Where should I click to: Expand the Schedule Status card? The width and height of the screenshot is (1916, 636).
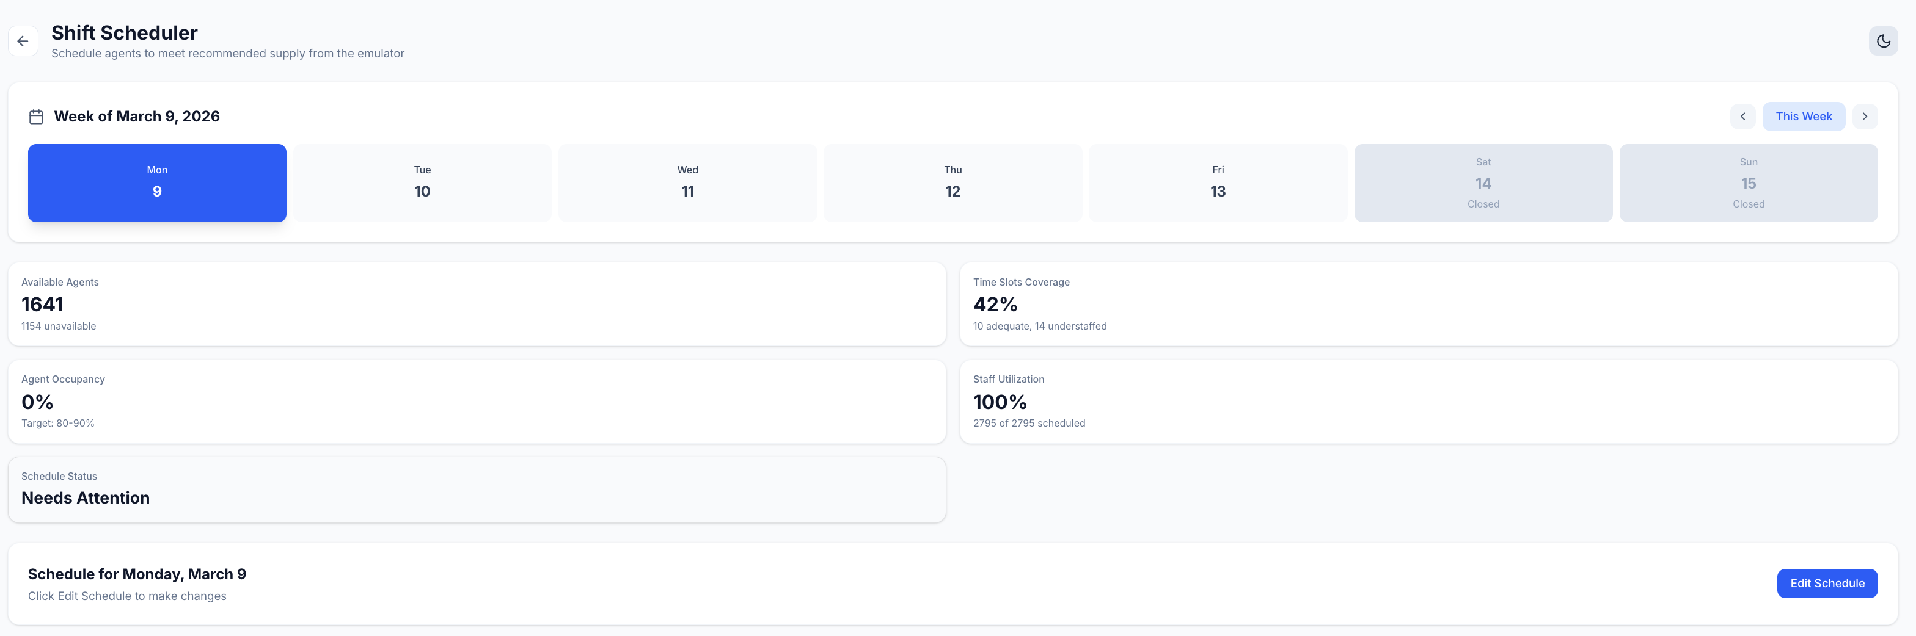[476, 489]
